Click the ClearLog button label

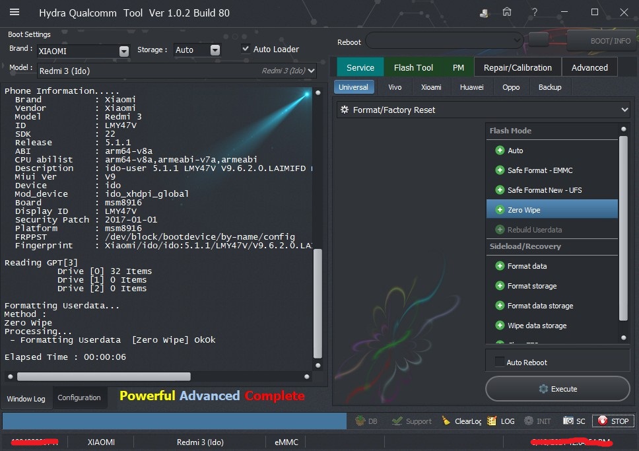[468, 421]
